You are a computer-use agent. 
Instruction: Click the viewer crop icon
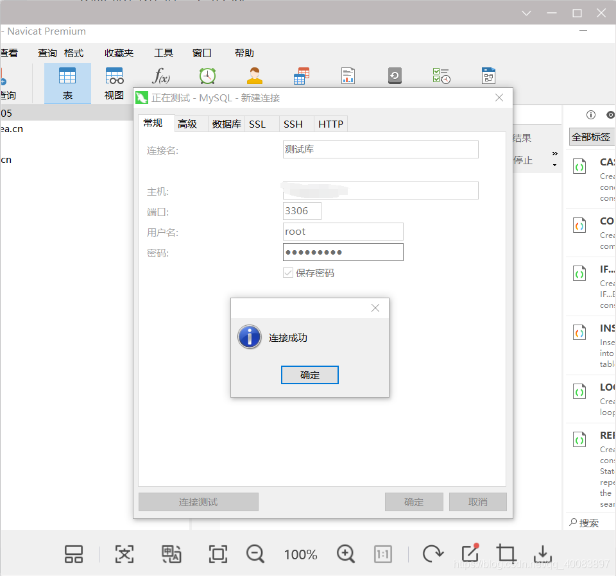(506, 554)
